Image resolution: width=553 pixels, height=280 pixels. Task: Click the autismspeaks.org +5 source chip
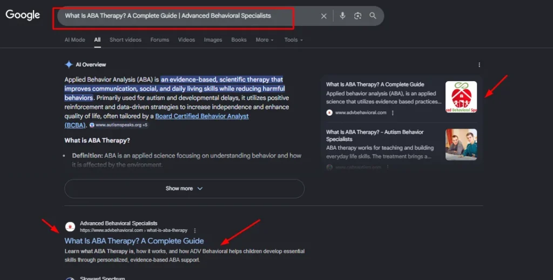coord(118,125)
